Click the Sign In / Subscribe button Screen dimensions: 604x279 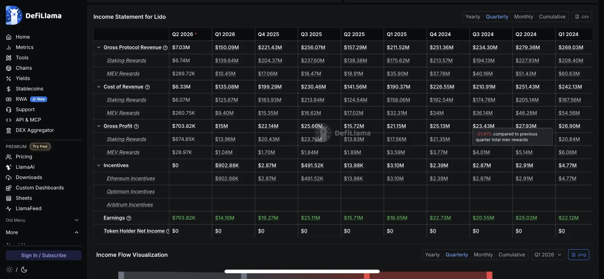point(43,255)
